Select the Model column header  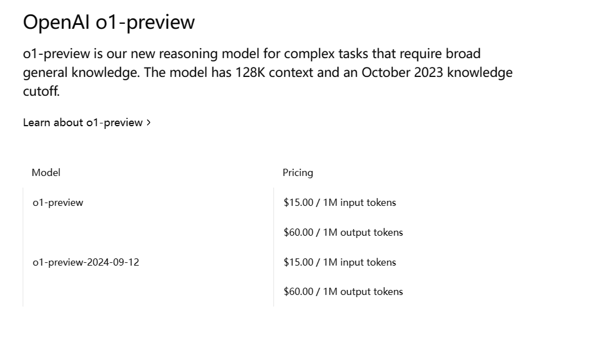46,173
